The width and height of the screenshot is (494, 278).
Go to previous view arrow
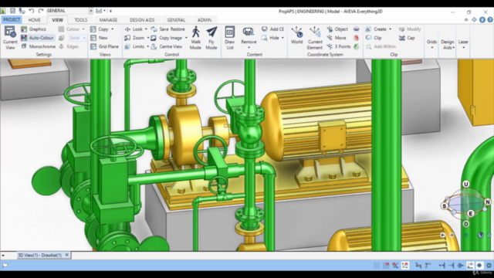click(442, 235)
